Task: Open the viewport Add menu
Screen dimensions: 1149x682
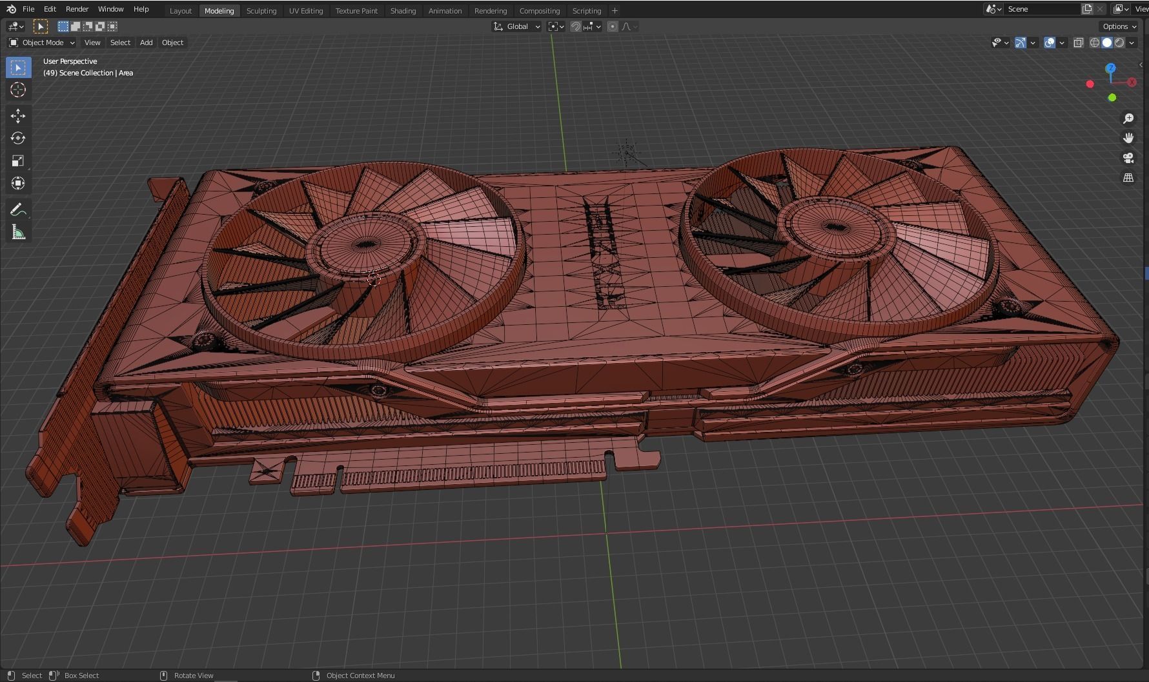Action: [x=147, y=43]
